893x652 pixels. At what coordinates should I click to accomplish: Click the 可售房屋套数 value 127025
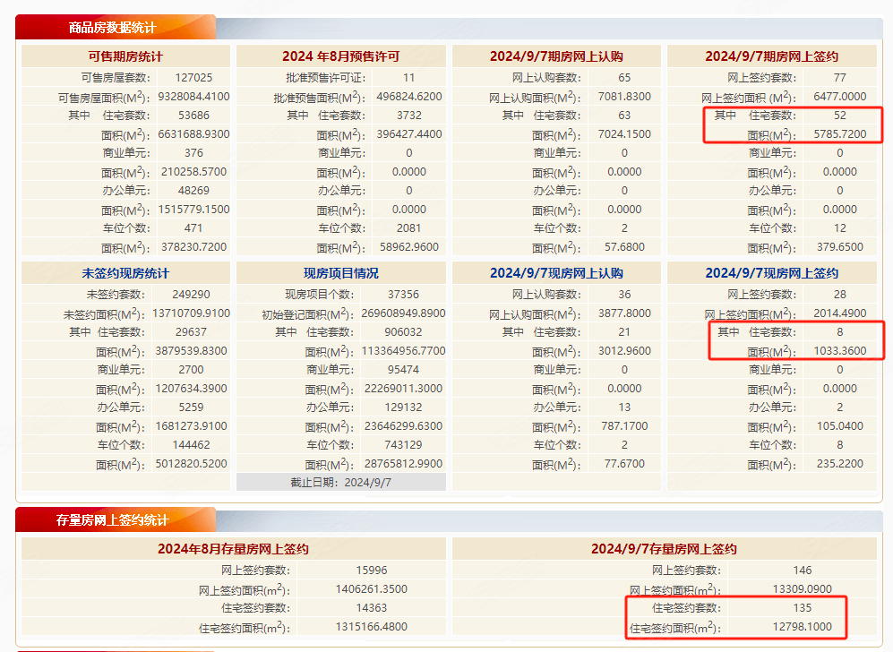pos(193,78)
